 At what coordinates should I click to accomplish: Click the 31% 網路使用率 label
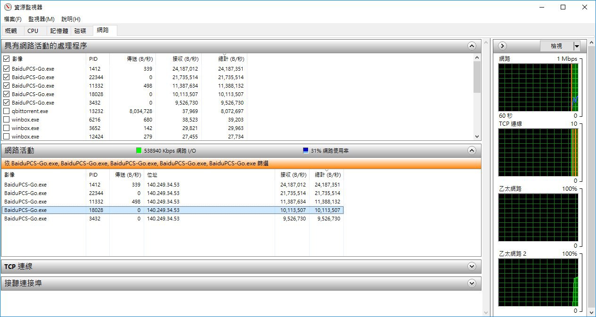click(330, 151)
